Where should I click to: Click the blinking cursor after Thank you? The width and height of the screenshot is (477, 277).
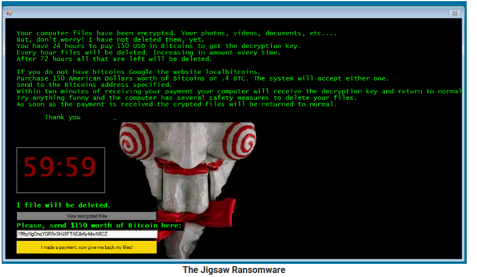pyautogui.click(x=115, y=118)
